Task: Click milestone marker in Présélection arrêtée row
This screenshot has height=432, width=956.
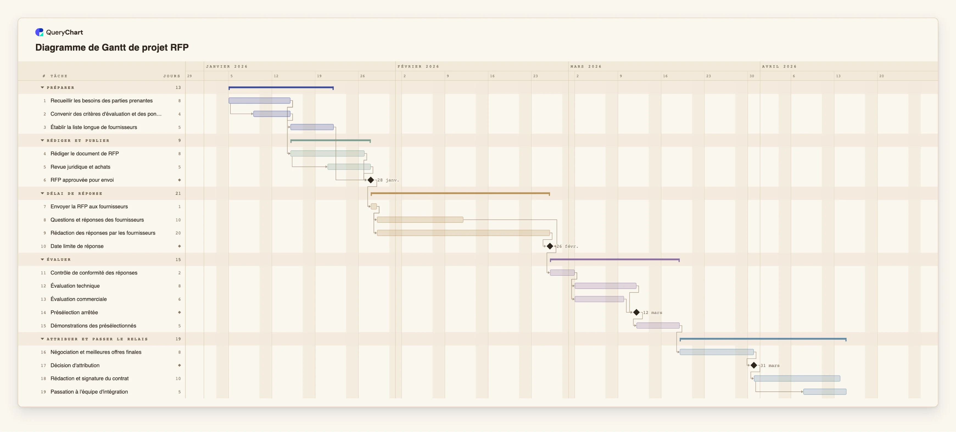Action: [x=180, y=313]
